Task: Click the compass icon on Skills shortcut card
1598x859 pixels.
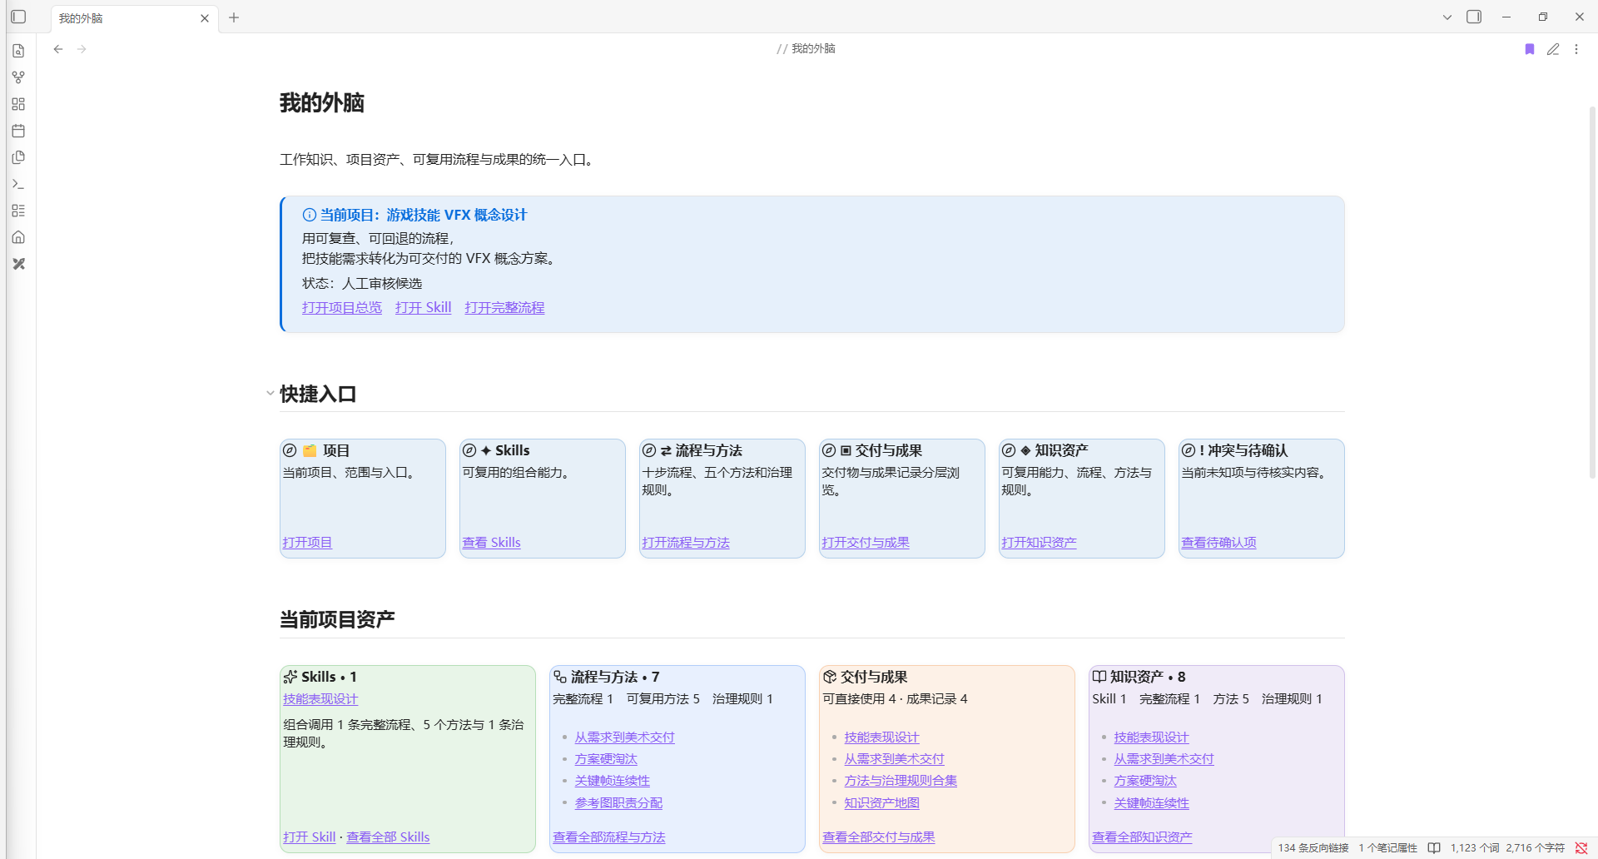Action: [x=469, y=450]
